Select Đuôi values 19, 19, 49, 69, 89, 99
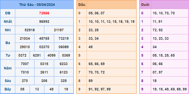Screen dimensions: 189x94 (x=170, y=89)
